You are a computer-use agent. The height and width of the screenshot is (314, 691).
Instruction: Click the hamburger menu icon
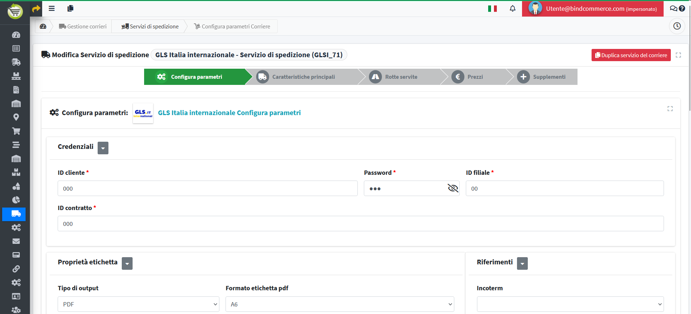click(52, 8)
